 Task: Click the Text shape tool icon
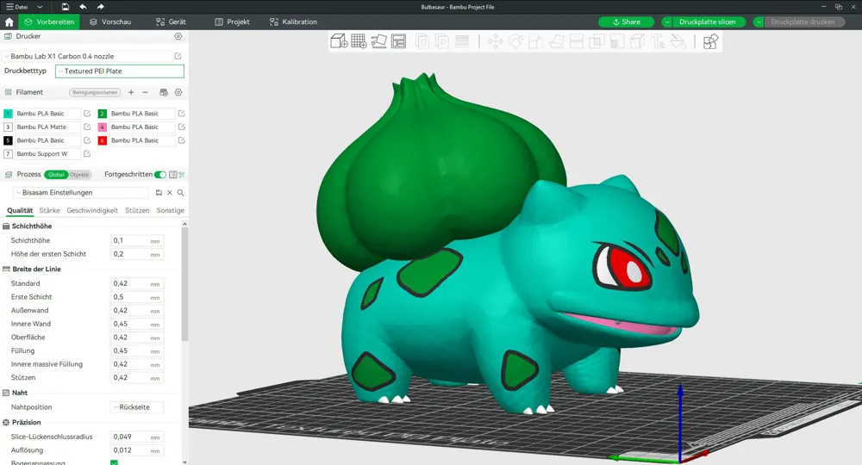(x=658, y=41)
